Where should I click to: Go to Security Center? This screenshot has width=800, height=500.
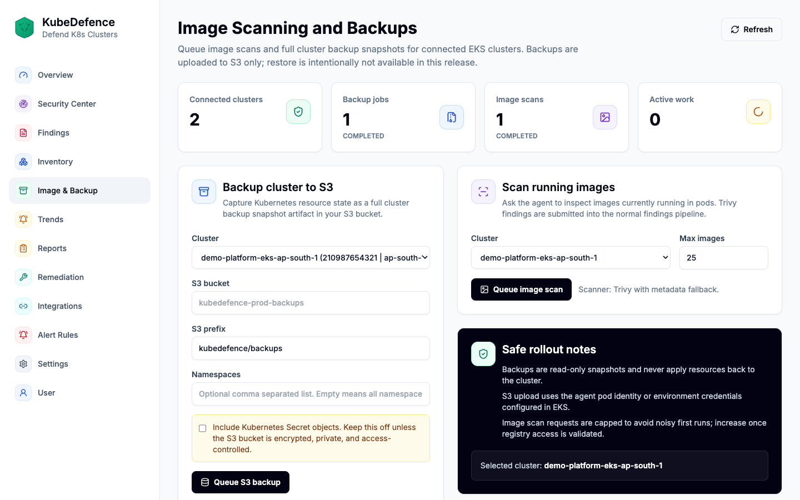click(x=80, y=104)
